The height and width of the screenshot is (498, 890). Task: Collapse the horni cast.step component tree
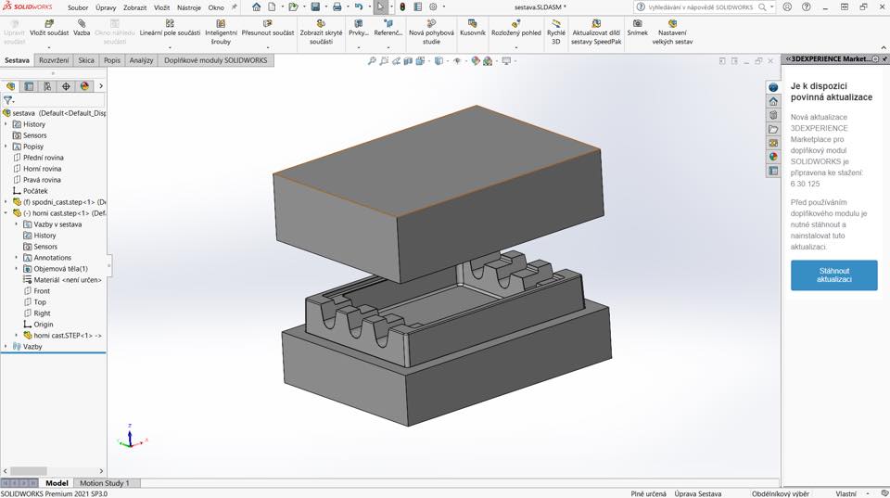(6, 213)
